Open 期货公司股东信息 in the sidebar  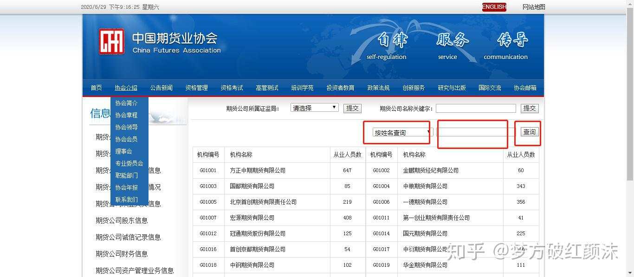tap(122, 220)
